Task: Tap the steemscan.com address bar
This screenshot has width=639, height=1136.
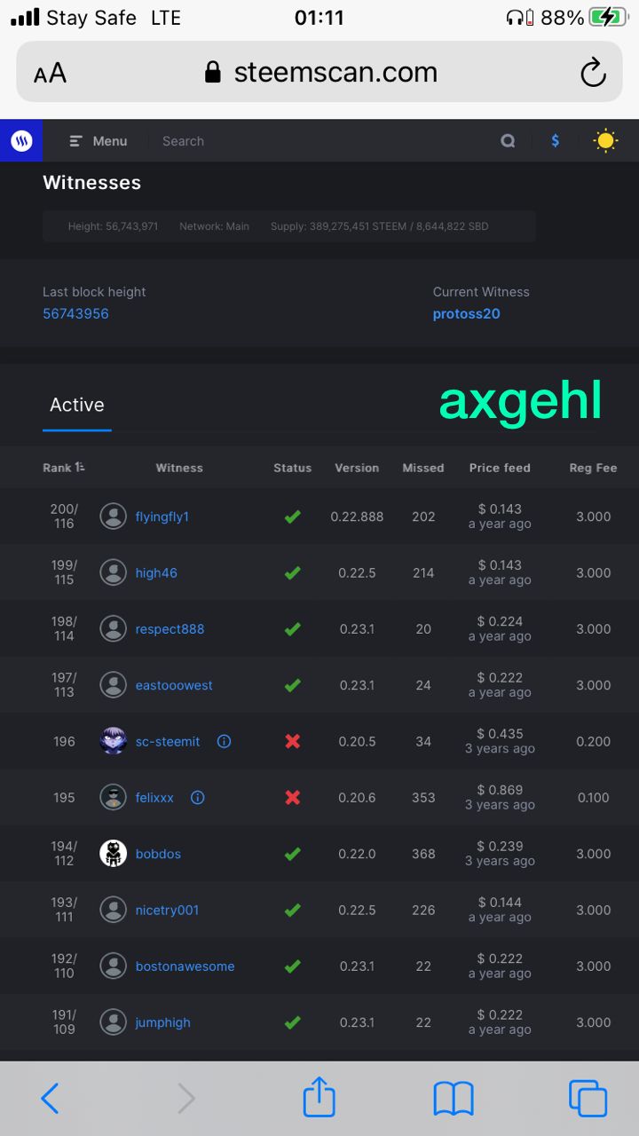Action: pyautogui.click(x=319, y=72)
